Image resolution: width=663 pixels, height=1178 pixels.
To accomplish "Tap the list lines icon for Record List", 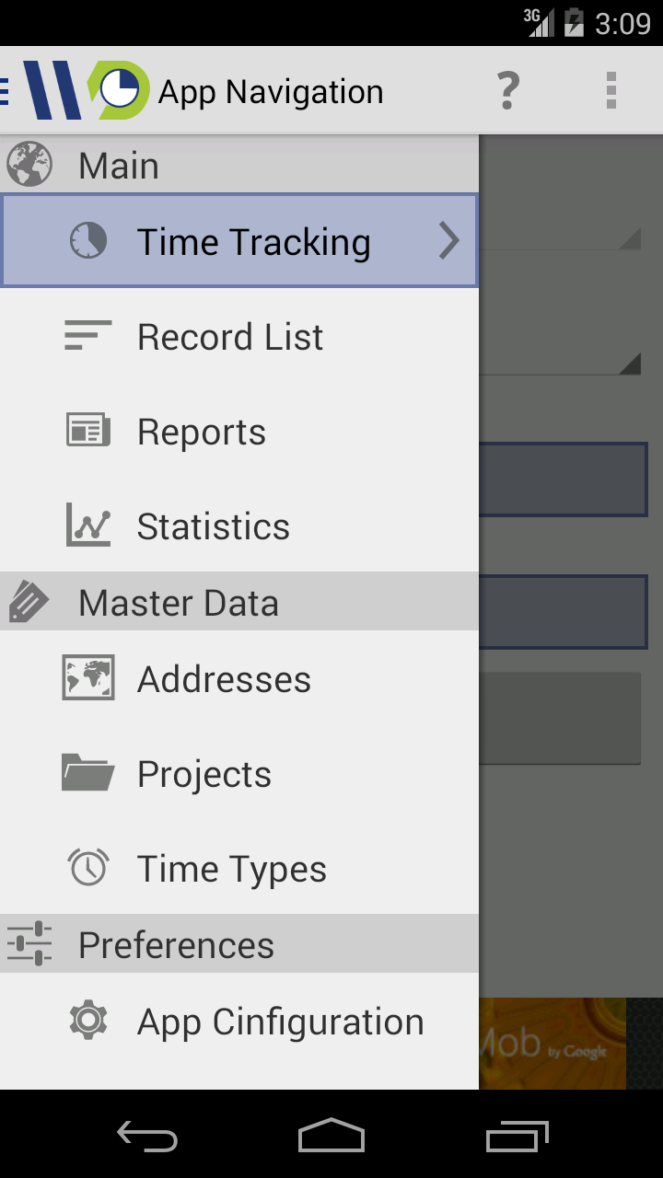I will (88, 336).
